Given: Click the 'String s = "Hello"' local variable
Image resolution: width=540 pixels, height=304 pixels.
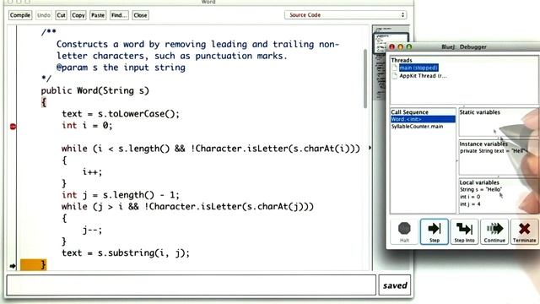Looking at the screenshot, I should (481, 189).
